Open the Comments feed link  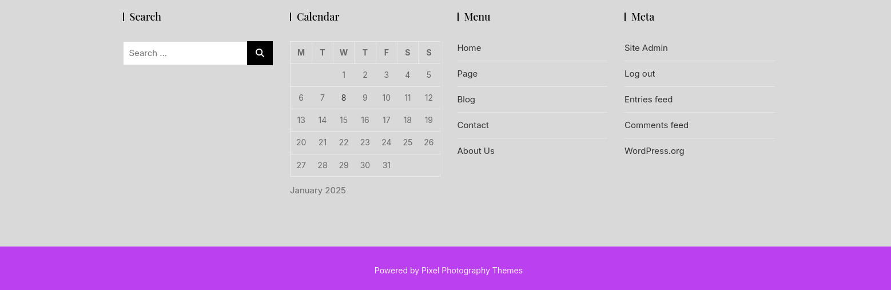[x=657, y=125]
